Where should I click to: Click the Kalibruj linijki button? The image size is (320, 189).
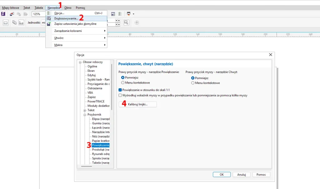[x=138, y=104]
